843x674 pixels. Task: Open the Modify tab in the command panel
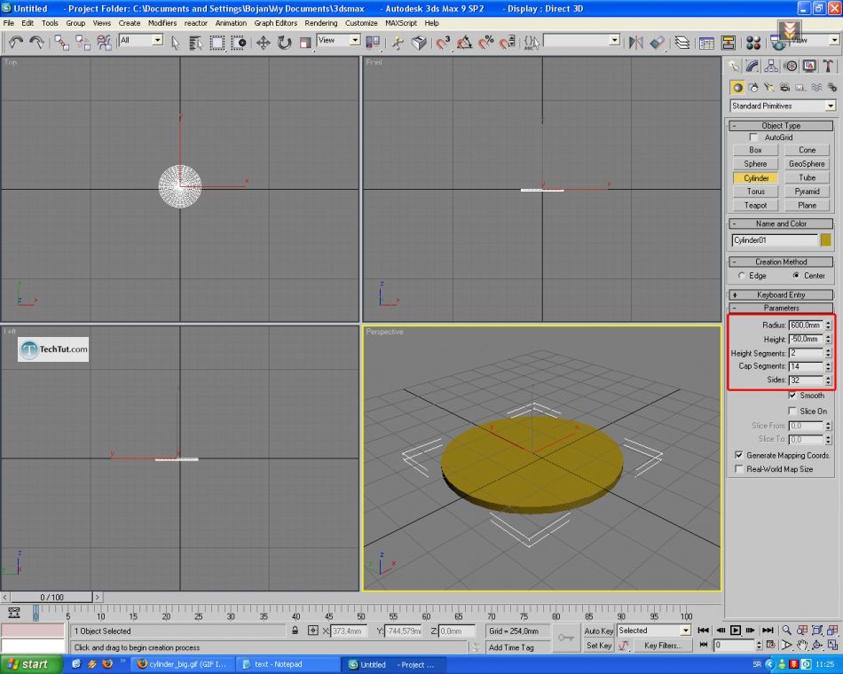coord(752,66)
